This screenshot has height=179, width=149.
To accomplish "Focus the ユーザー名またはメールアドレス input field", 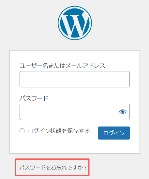I will pyautogui.click(x=75, y=79).
